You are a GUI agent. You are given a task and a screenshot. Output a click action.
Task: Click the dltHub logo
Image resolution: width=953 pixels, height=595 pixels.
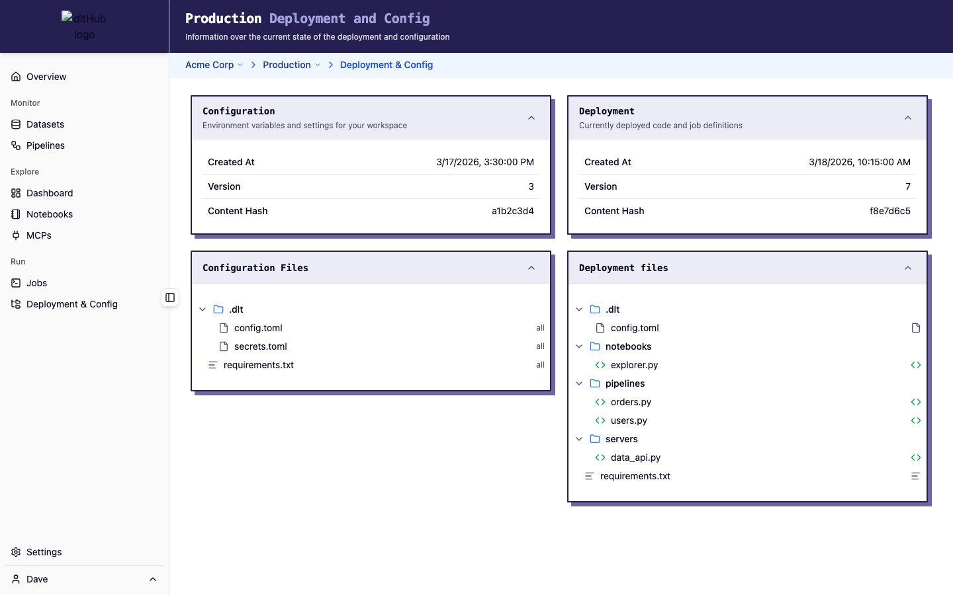pos(84,26)
